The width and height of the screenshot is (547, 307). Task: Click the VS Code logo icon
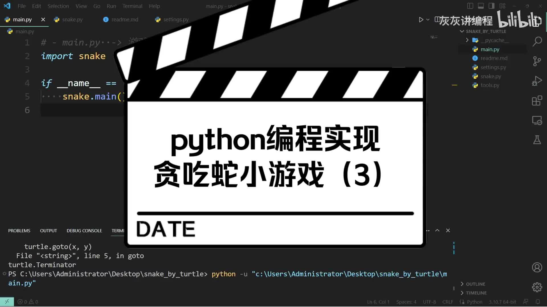pyautogui.click(x=7, y=6)
